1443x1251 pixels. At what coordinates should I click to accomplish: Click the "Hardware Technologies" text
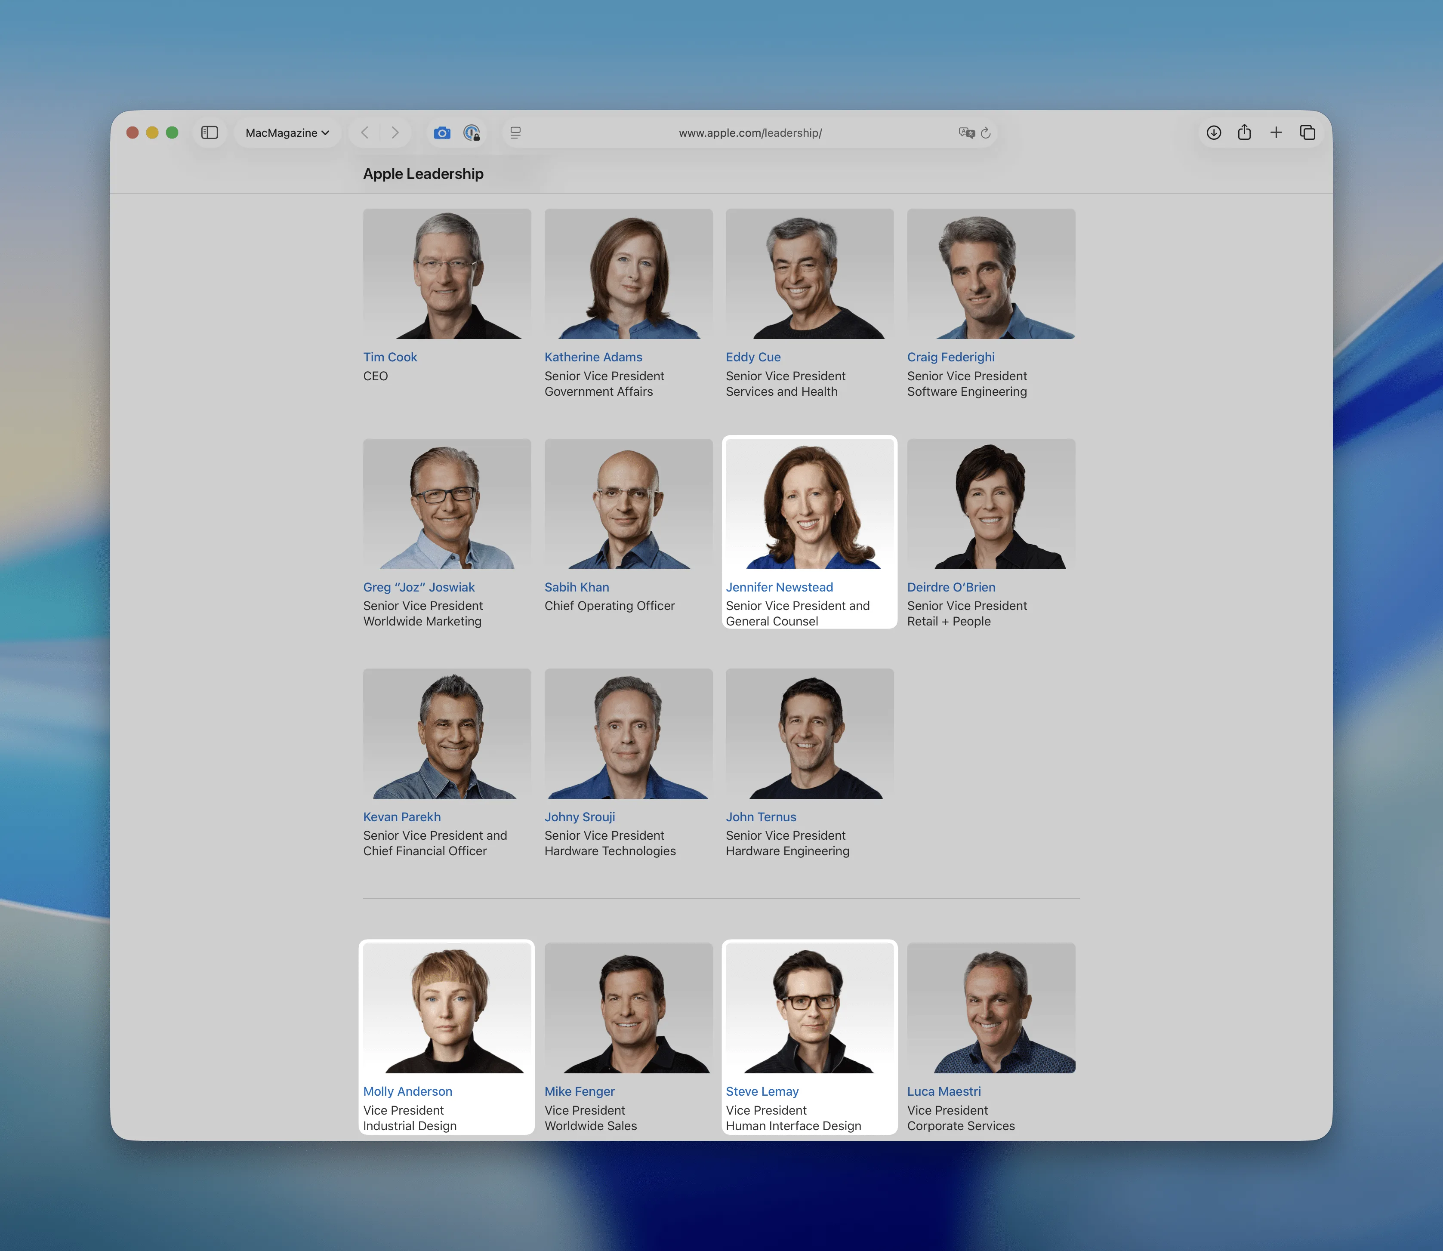click(610, 851)
